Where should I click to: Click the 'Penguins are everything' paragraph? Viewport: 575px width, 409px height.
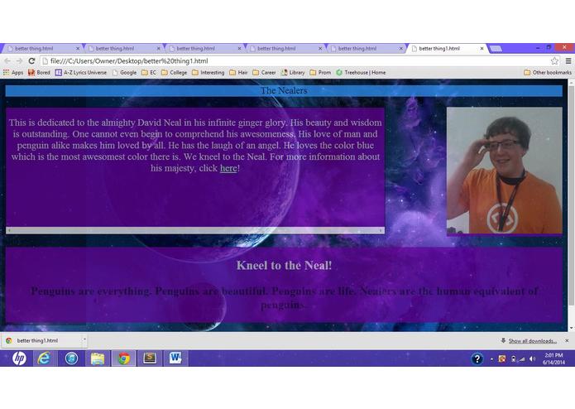pyautogui.click(x=285, y=297)
